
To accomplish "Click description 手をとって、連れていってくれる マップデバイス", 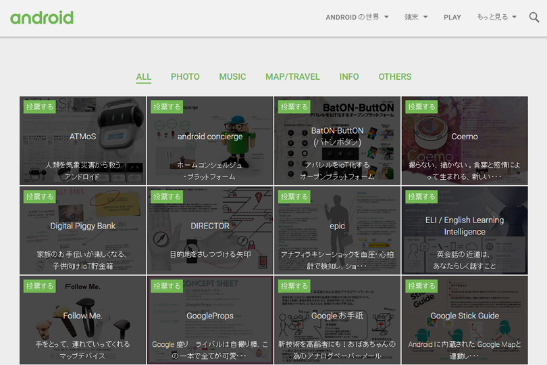I will point(82,350).
